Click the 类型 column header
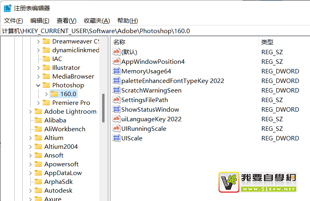This screenshot has width=310, height=201. pyautogui.click(x=267, y=42)
